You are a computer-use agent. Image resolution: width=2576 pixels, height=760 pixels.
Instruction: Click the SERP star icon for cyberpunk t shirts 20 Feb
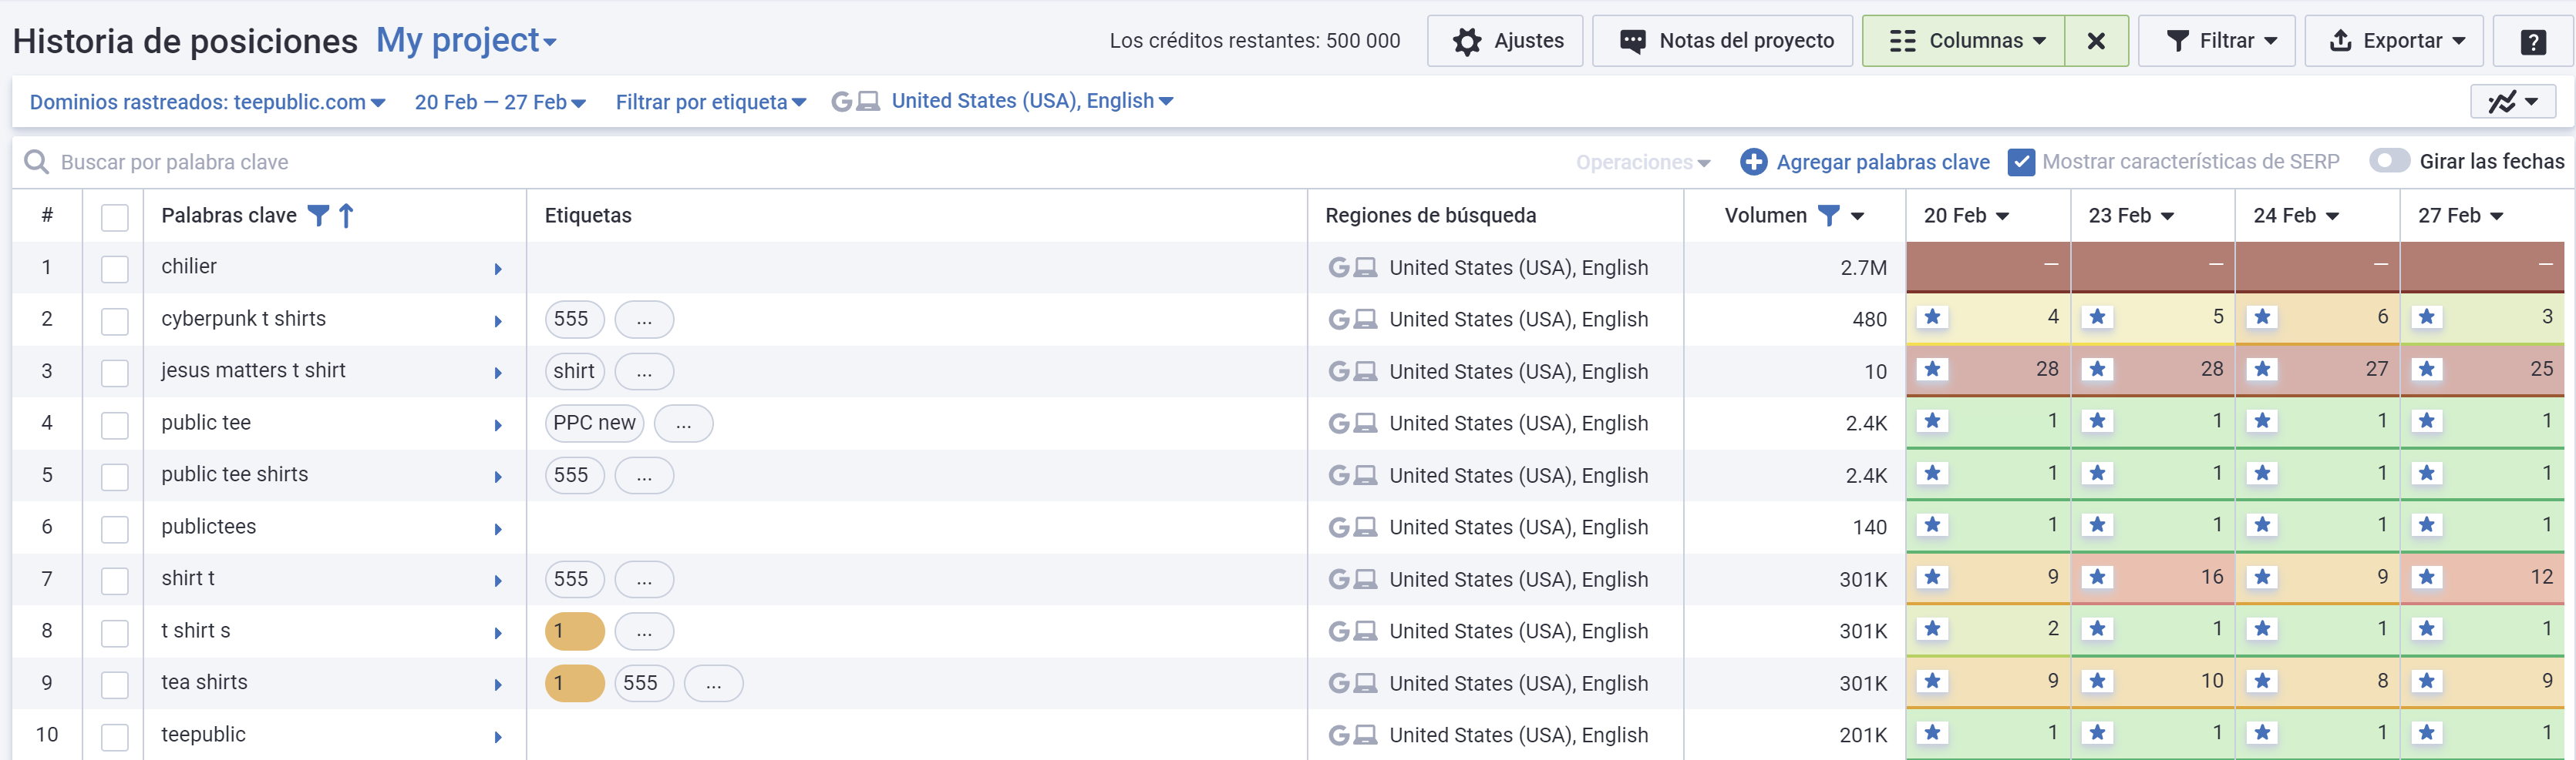pos(1932,317)
